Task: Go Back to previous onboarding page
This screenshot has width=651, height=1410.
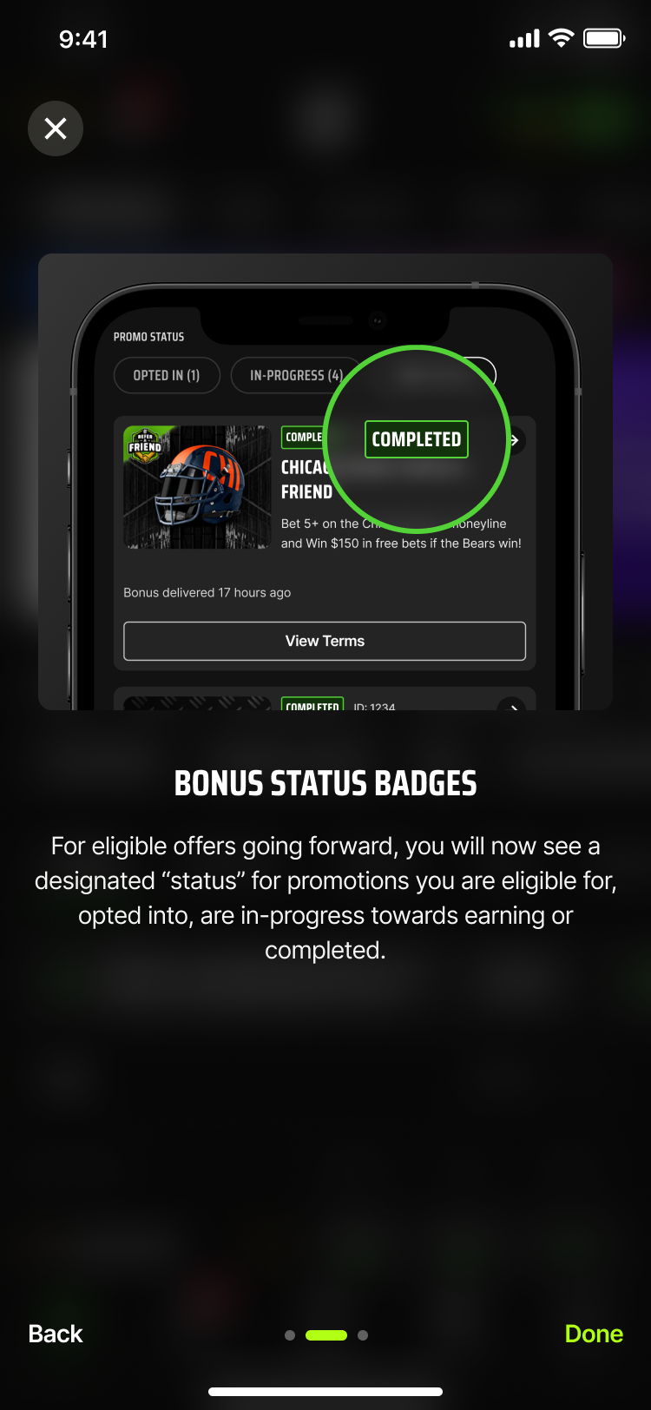Action: pos(56,1334)
